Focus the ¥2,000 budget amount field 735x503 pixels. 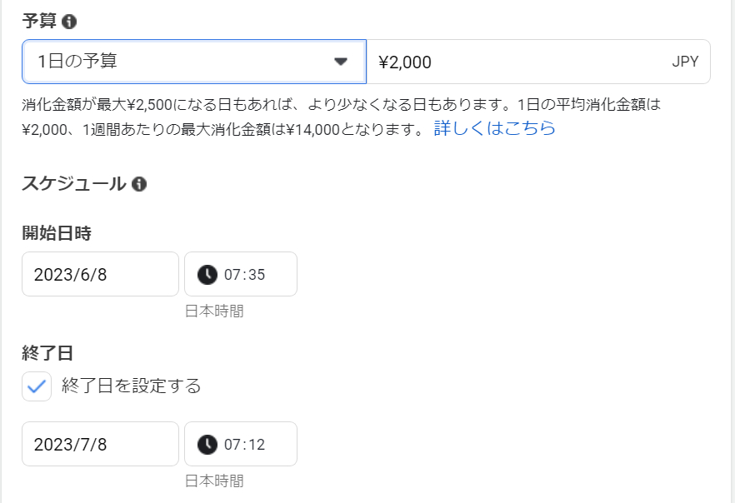(517, 62)
